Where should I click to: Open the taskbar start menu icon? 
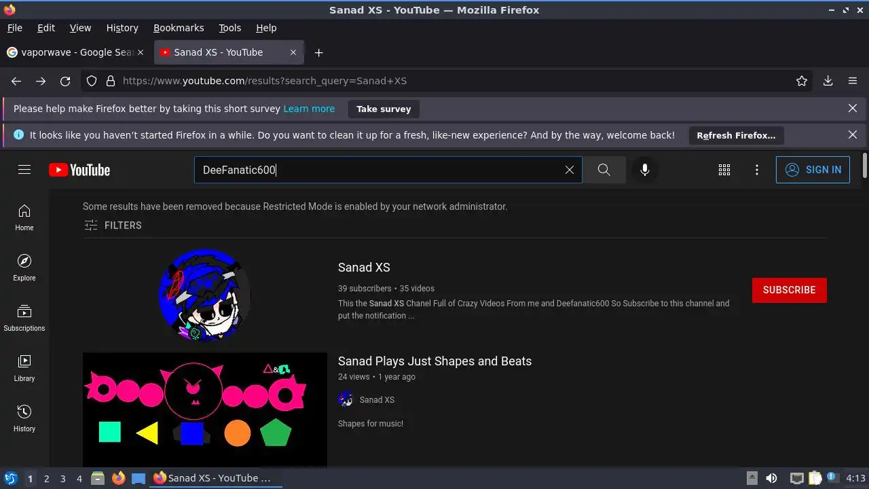tap(10, 478)
